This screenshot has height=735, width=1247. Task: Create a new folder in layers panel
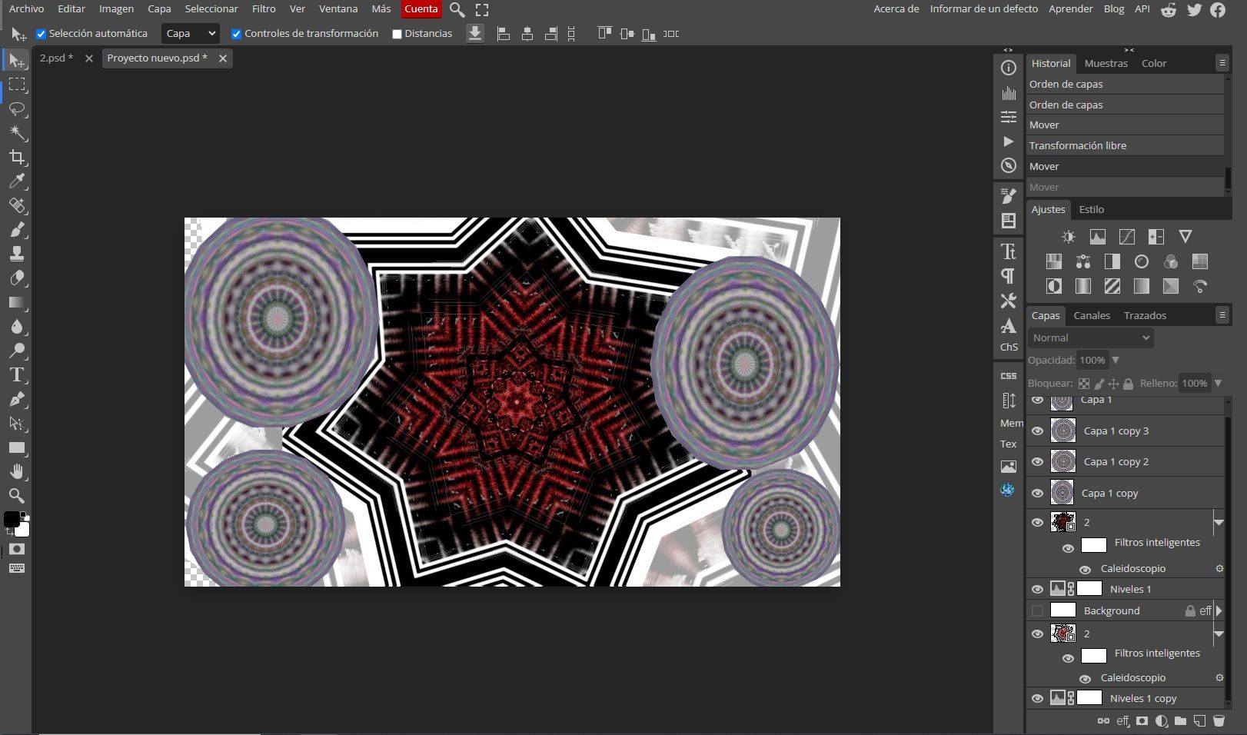point(1180,721)
